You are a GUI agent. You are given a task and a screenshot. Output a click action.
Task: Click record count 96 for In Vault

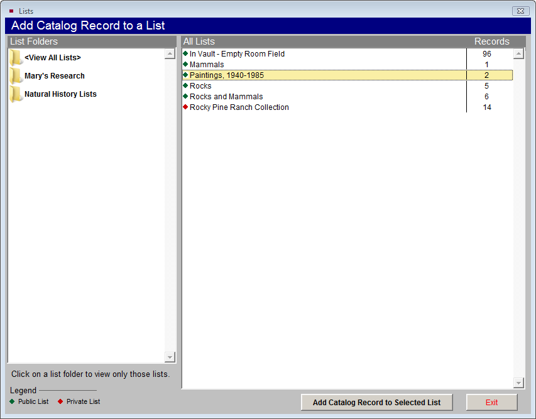[x=486, y=54]
